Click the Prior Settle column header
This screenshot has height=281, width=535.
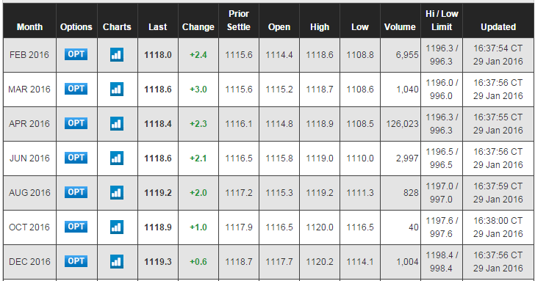239,21
